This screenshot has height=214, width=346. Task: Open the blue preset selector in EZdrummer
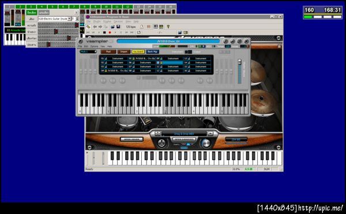(x=236, y=140)
